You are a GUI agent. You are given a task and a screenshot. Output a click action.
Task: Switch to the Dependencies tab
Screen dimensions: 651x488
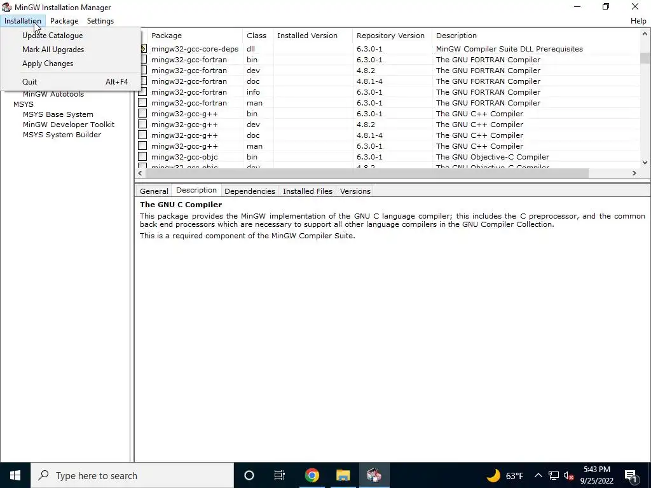[249, 191]
